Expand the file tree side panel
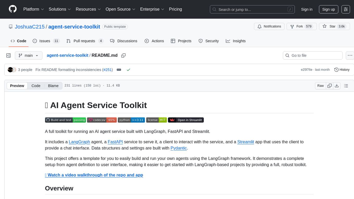Screen dimensions: 354x199 (x=9, y=55)
